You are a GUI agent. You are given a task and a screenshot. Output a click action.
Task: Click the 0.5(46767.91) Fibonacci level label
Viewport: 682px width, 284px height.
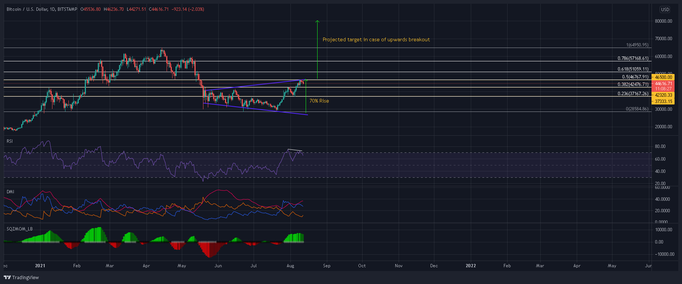click(x=635, y=77)
